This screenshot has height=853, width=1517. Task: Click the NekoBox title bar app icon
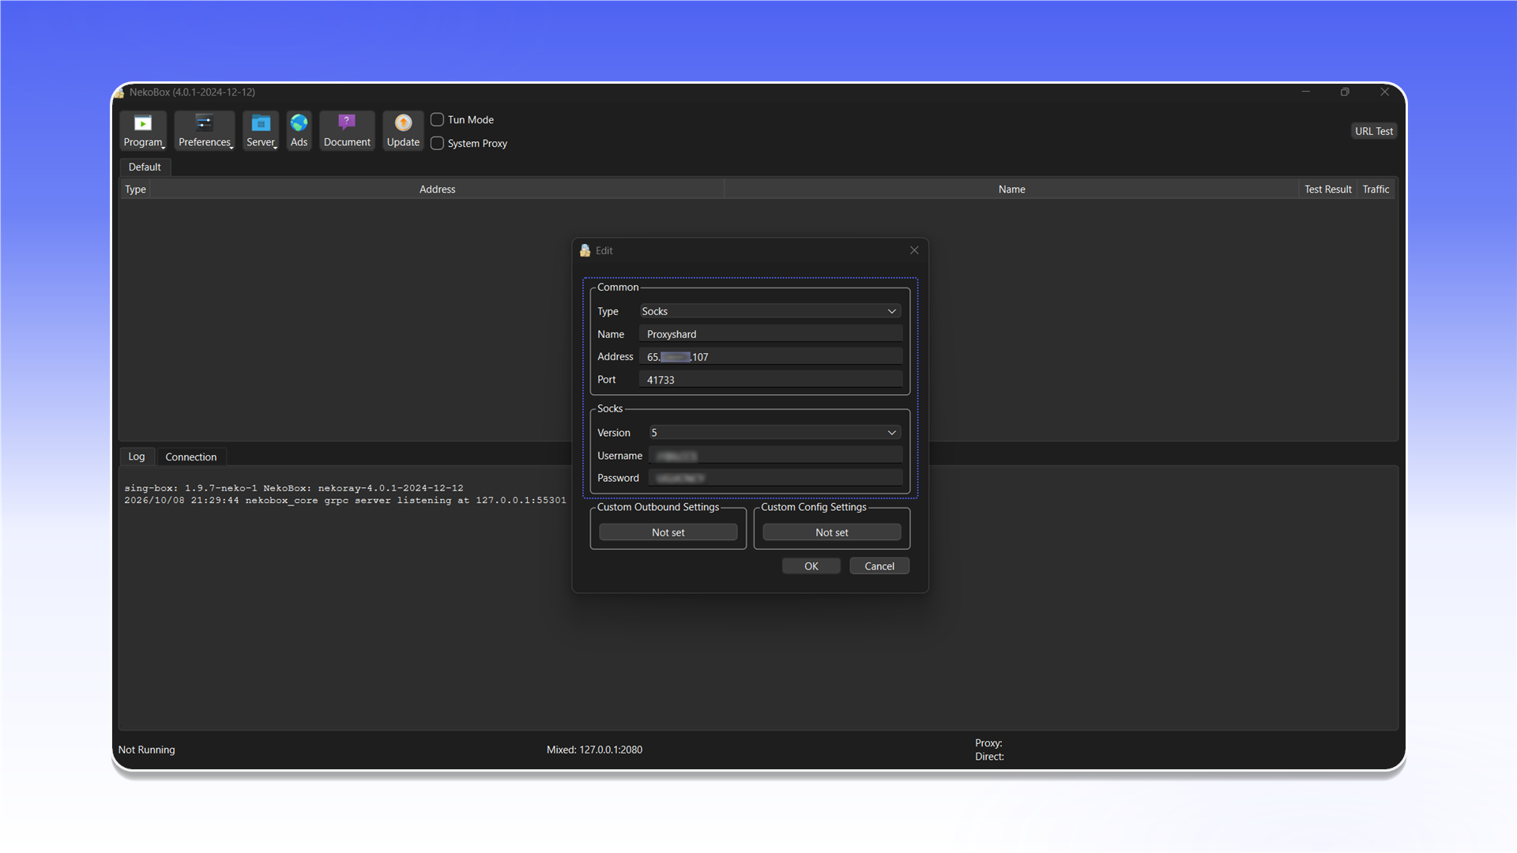coord(120,92)
